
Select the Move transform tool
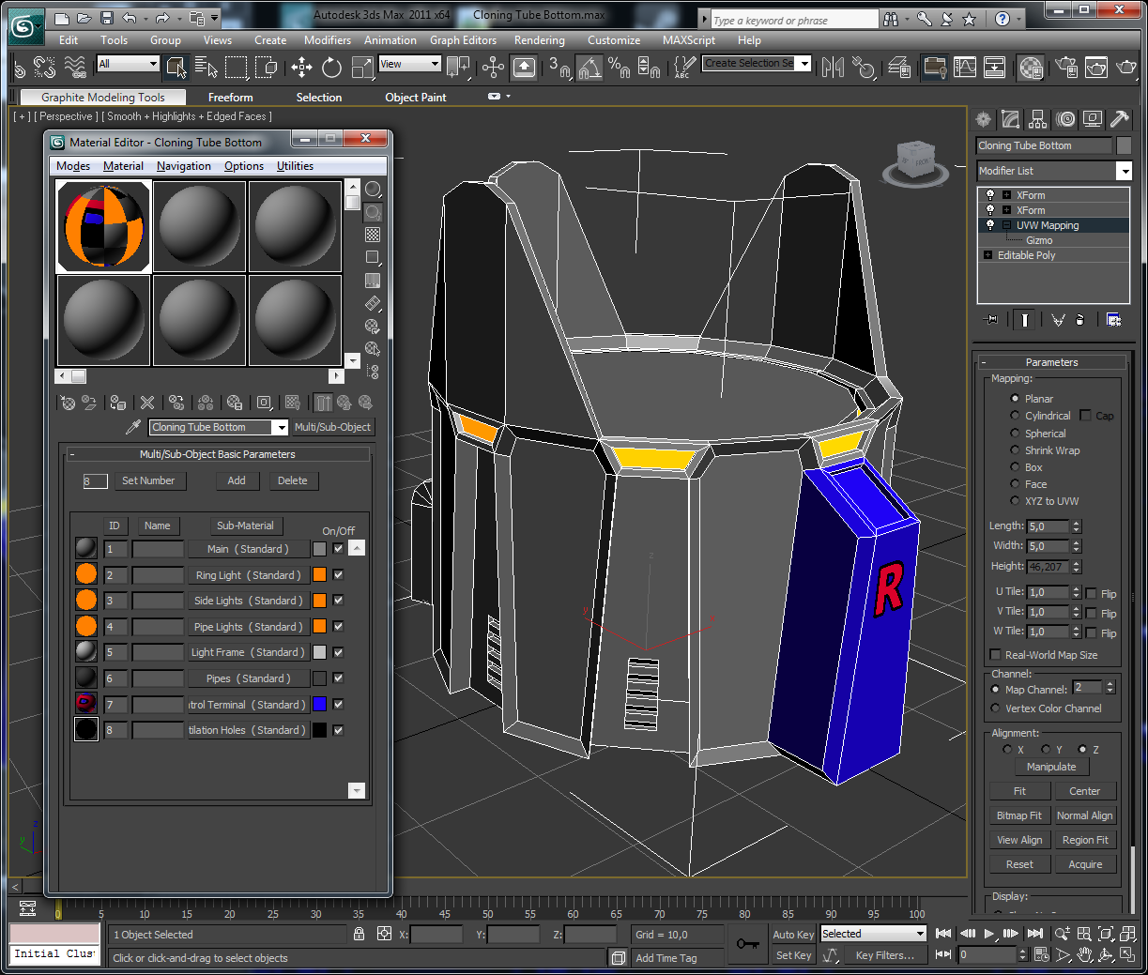pos(301,67)
